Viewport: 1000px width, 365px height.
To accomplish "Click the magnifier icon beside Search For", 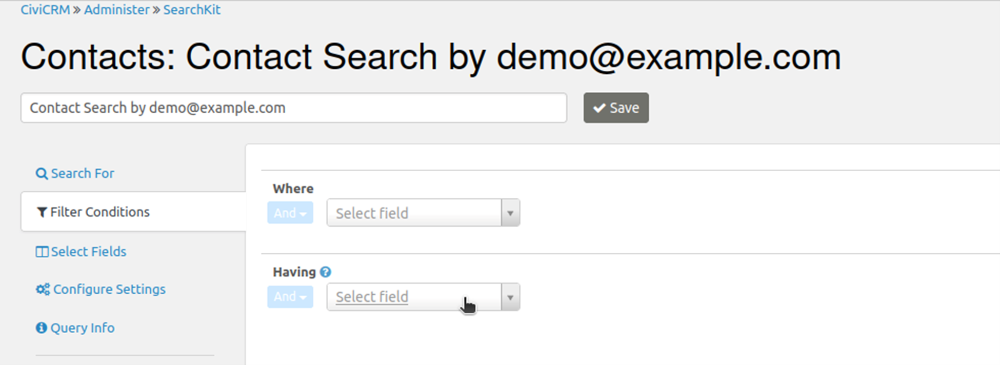I will pos(42,174).
